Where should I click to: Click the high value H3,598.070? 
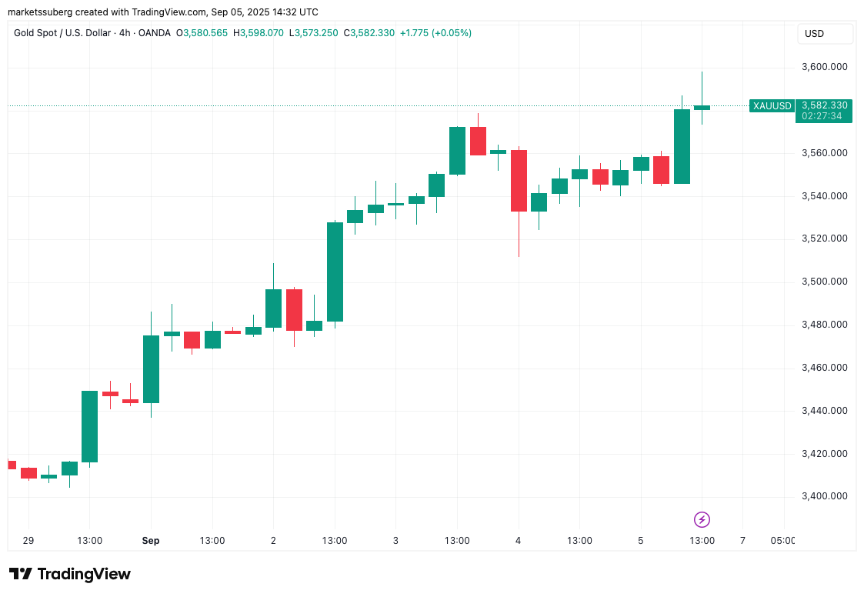point(259,33)
